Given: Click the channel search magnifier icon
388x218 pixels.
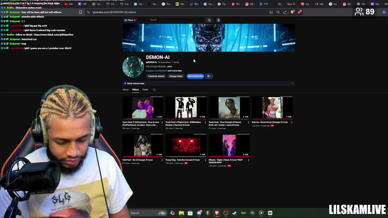Looking at the screenshot, I should [154, 90].
